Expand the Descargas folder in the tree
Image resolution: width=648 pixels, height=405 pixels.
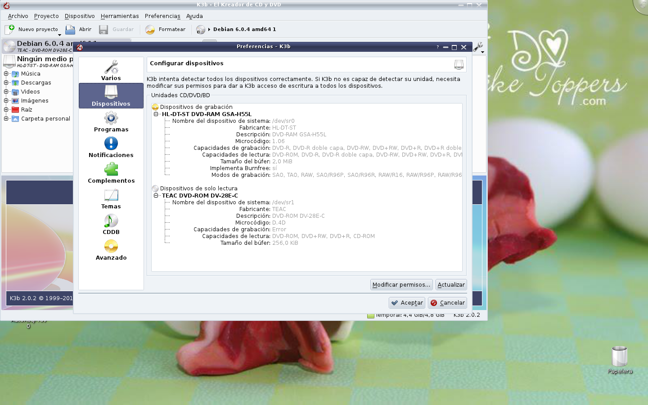6,83
